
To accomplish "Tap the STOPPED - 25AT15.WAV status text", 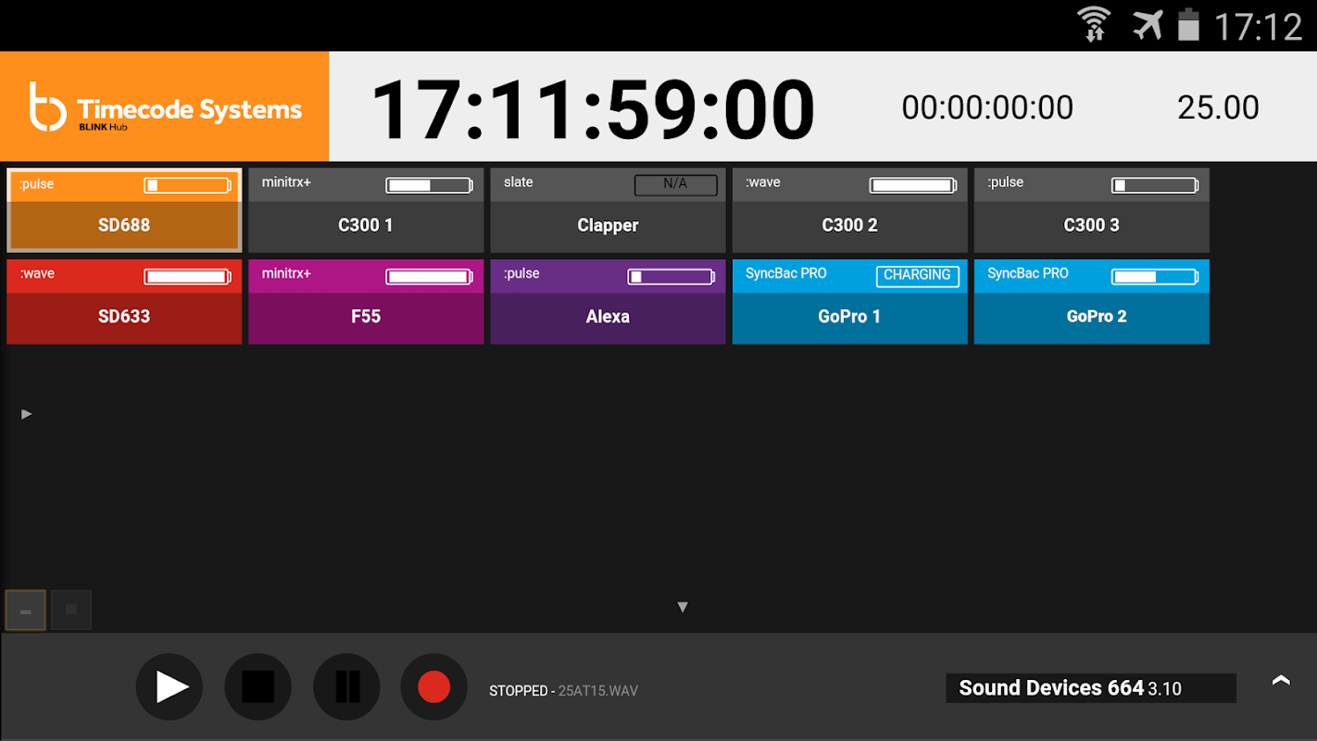I will [x=563, y=691].
